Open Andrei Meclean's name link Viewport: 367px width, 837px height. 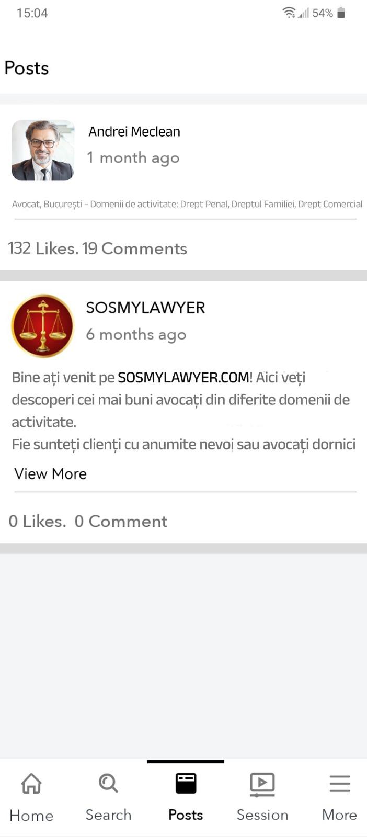(134, 131)
